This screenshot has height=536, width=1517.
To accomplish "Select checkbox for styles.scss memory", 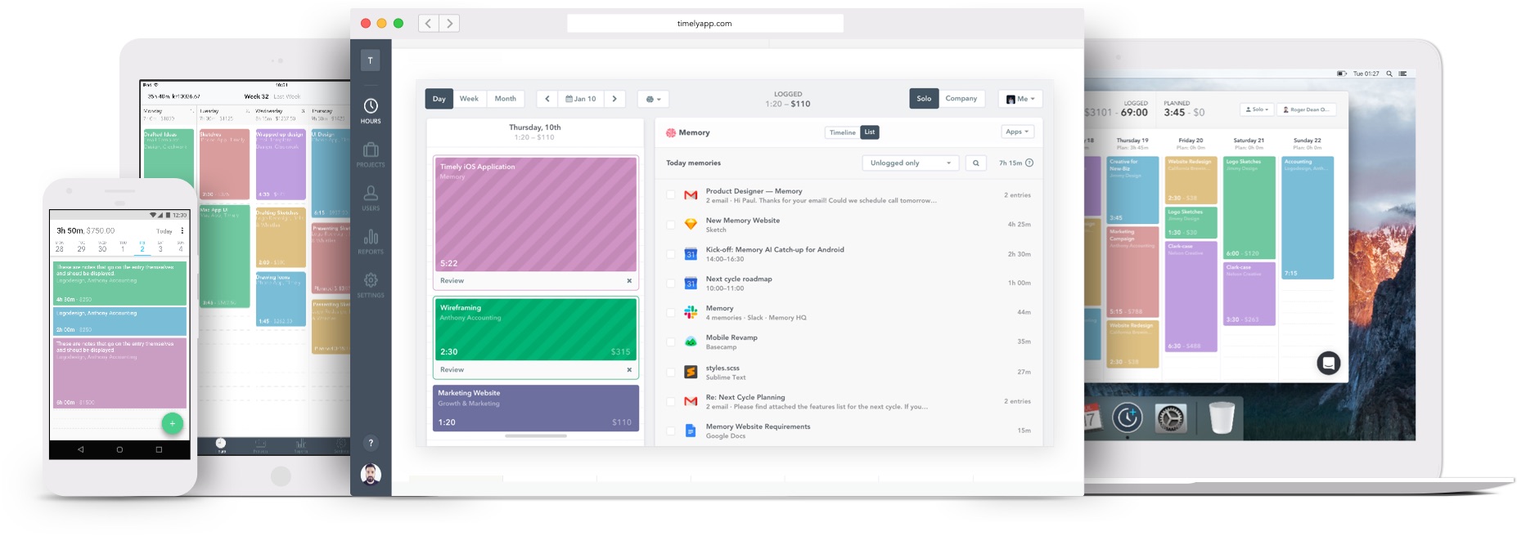I will point(671,373).
